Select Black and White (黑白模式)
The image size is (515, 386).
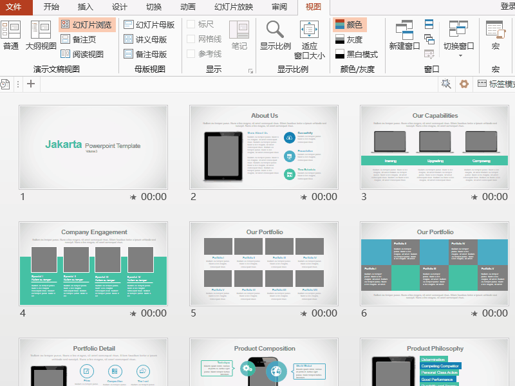tap(357, 54)
